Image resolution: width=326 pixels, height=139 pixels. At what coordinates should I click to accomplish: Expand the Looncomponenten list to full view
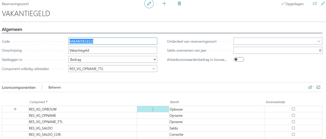pyautogui.click(x=318, y=87)
